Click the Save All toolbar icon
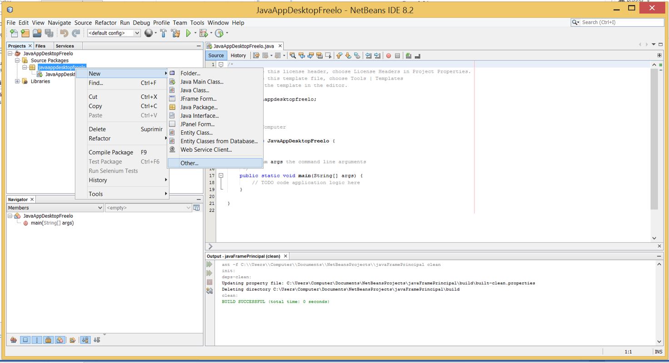 tap(49, 33)
